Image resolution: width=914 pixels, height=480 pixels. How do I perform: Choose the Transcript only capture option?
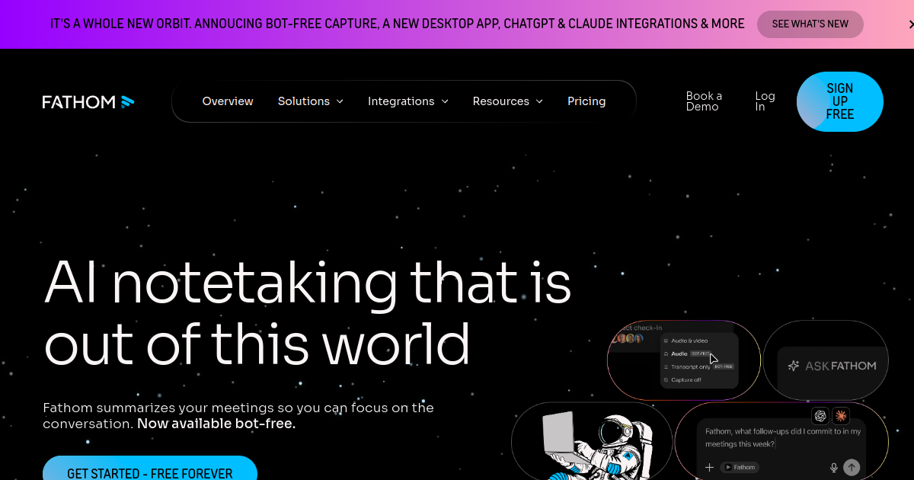point(698,366)
